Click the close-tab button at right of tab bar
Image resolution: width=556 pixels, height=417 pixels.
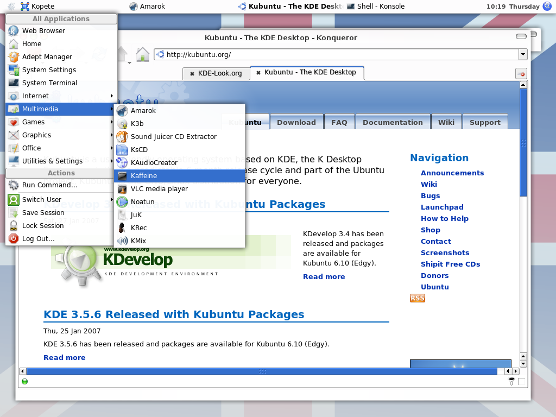pos(521,74)
